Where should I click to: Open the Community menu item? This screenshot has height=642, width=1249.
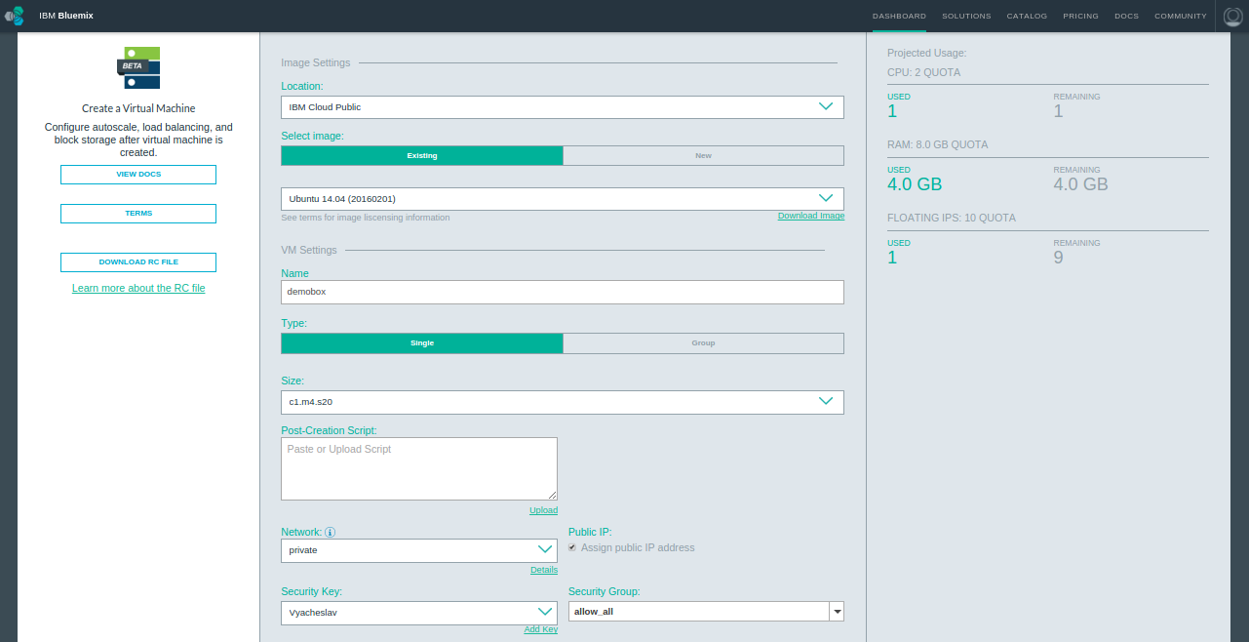pyautogui.click(x=1181, y=16)
